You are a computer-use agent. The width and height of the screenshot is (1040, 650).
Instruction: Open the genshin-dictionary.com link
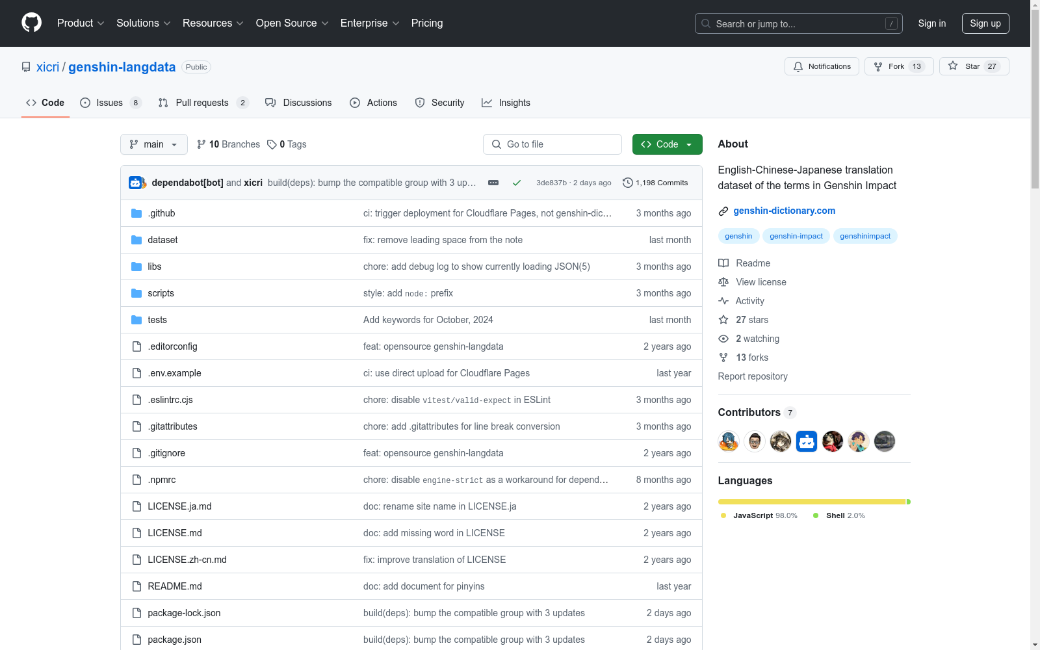click(785, 211)
